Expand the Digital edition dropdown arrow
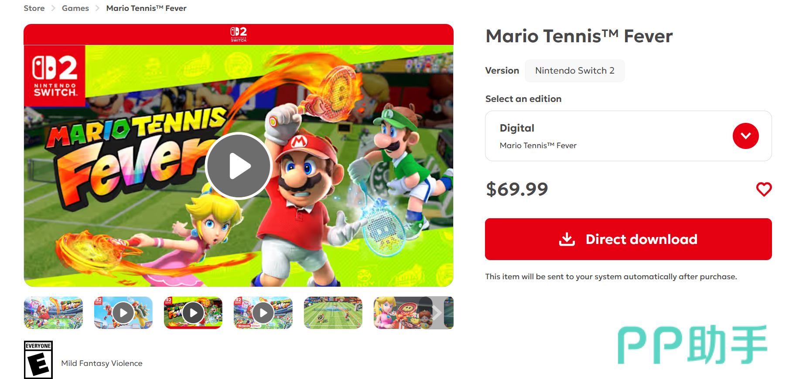This screenshot has width=789, height=379. coord(745,136)
